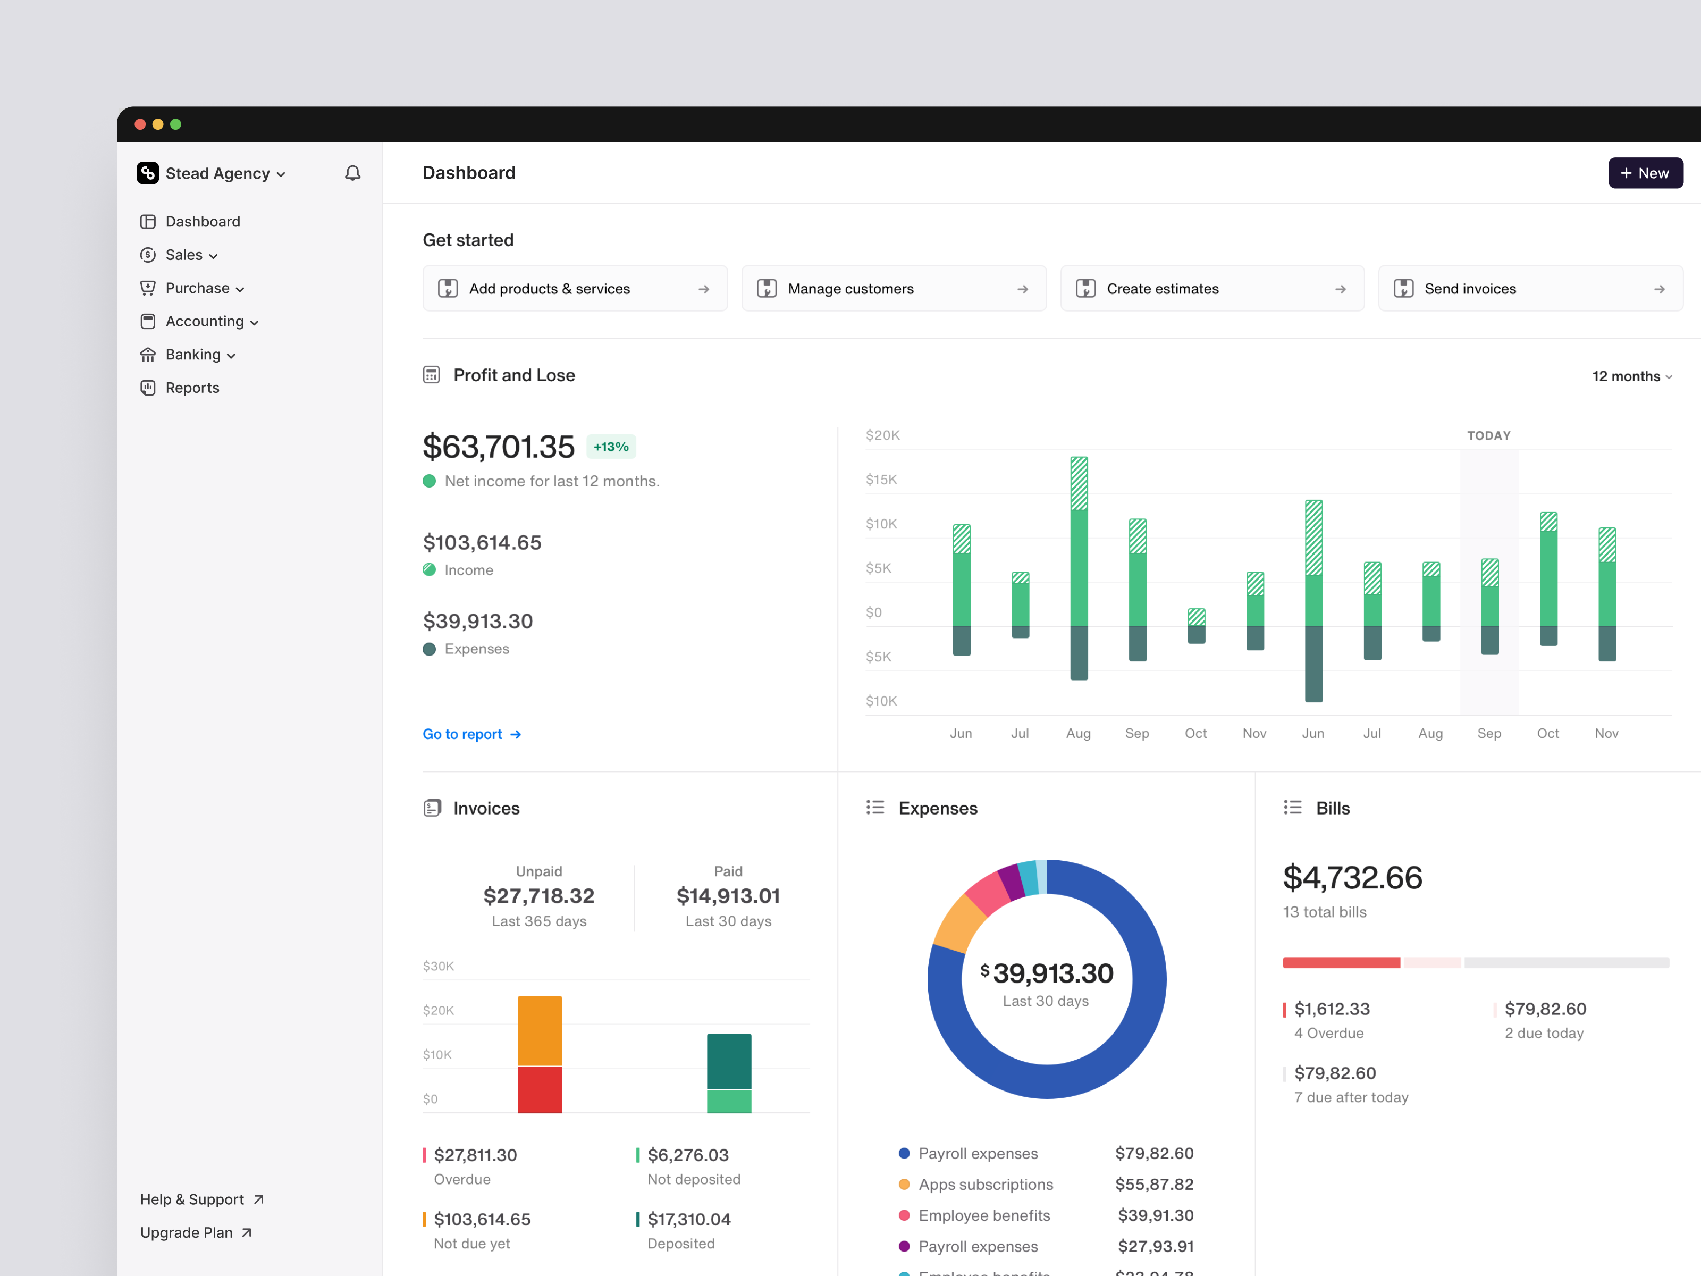Screen dimensions: 1701x1276
Task: Toggle the Expenses legend indicator
Action: [429, 649]
